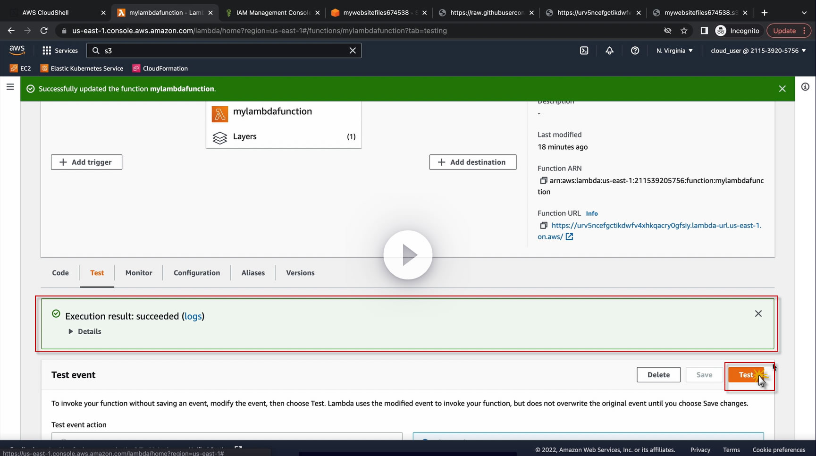The height and width of the screenshot is (456, 816).
Task: Close the execution result message
Action: (758, 314)
